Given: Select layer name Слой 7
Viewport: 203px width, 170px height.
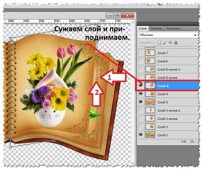Looking at the screenshot, I should point(162,53).
